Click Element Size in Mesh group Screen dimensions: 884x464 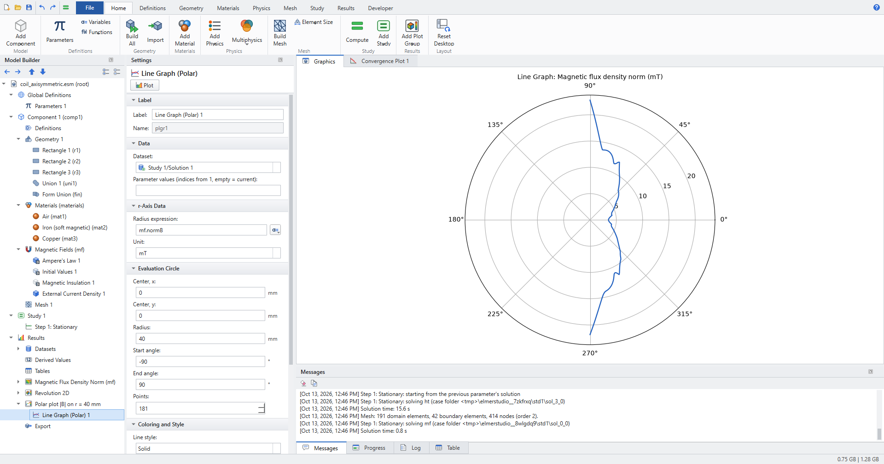314,22
